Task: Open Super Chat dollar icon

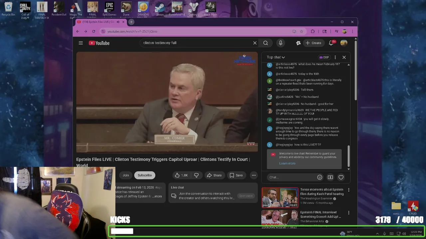Action: tap(330, 177)
